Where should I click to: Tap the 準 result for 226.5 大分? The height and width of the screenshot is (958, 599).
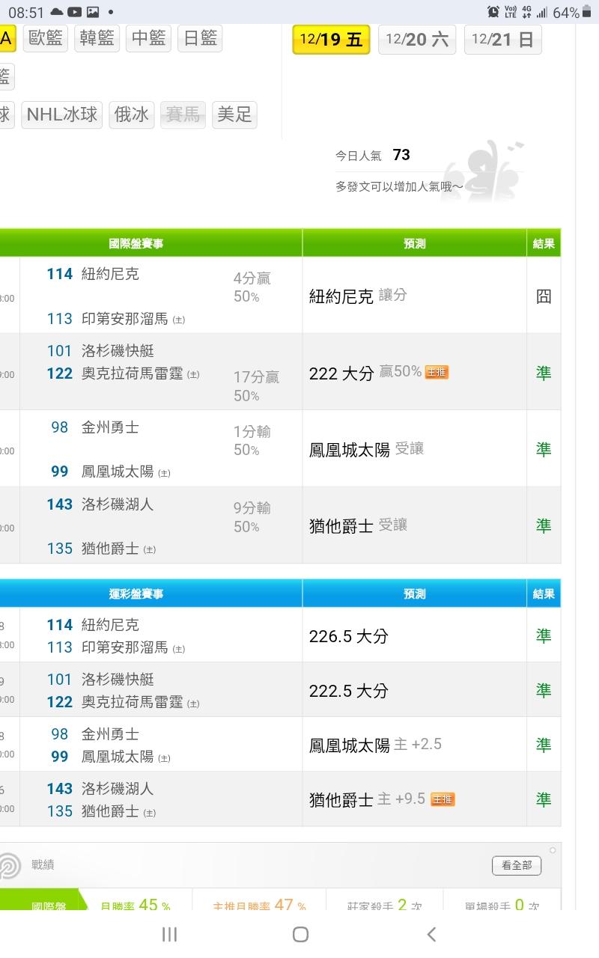click(x=544, y=636)
